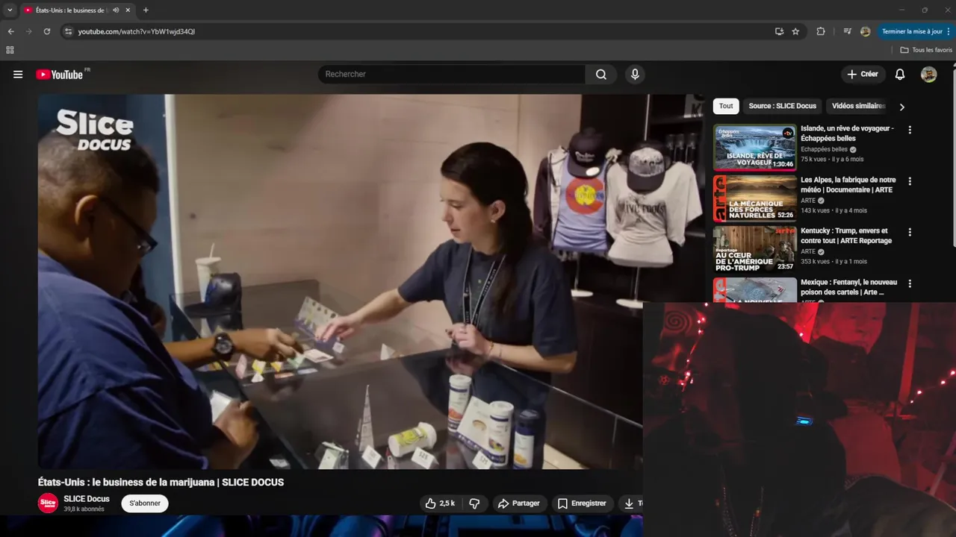Screen dimensions: 956x537
Task: Open Islande, un rêve de voyageur title
Action: tap(847, 134)
